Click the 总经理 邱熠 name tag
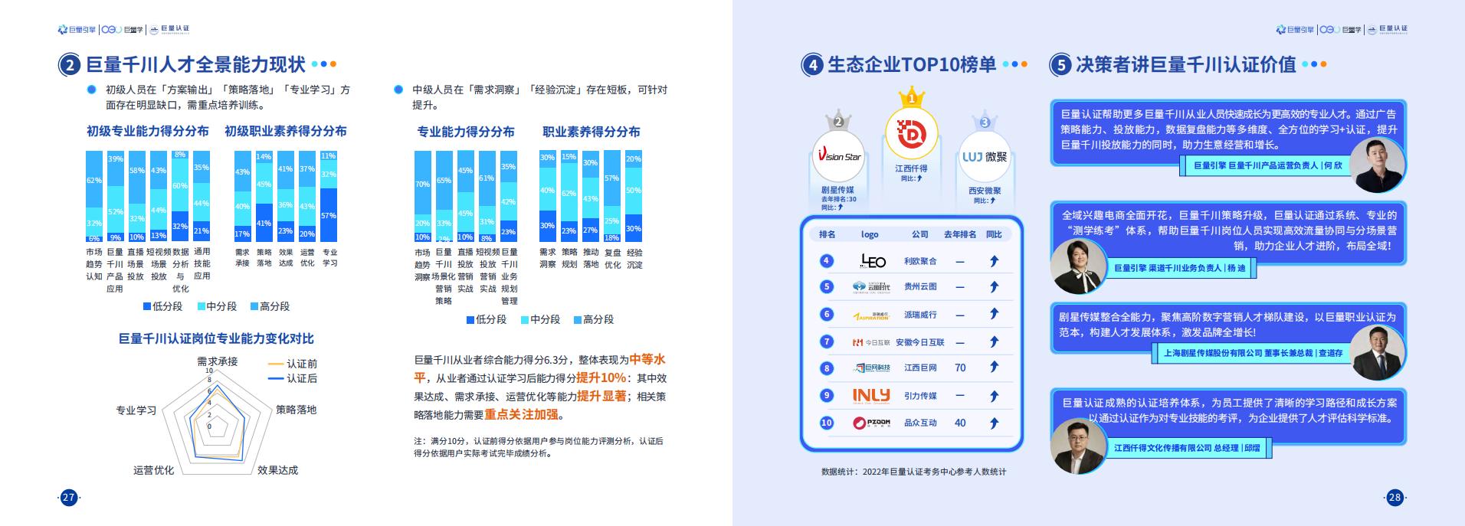The width and height of the screenshot is (1465, 526). coord(1187,448)
